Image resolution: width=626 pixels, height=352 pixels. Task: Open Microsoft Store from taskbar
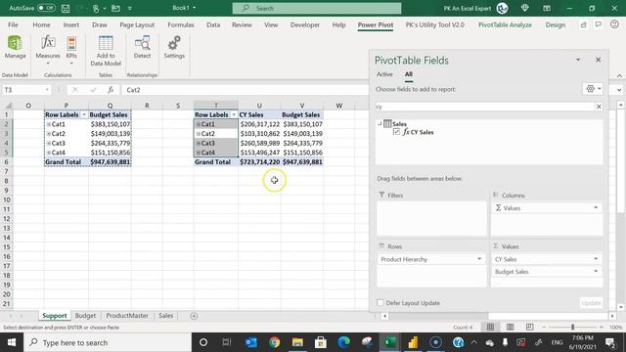[321, 342]
